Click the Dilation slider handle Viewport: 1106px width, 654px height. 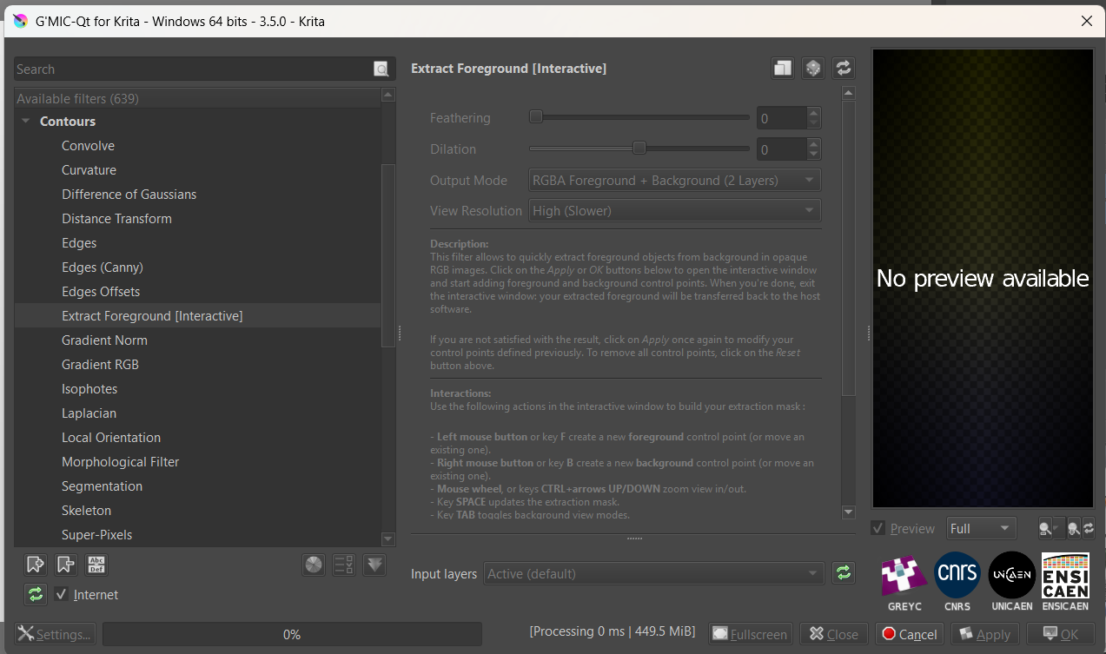pos(639,149)
